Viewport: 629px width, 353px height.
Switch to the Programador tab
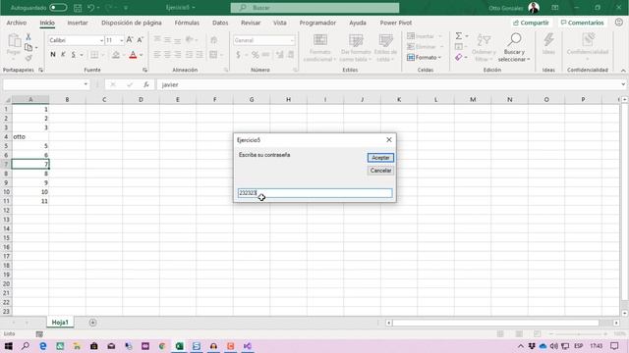tap(317, 23)
